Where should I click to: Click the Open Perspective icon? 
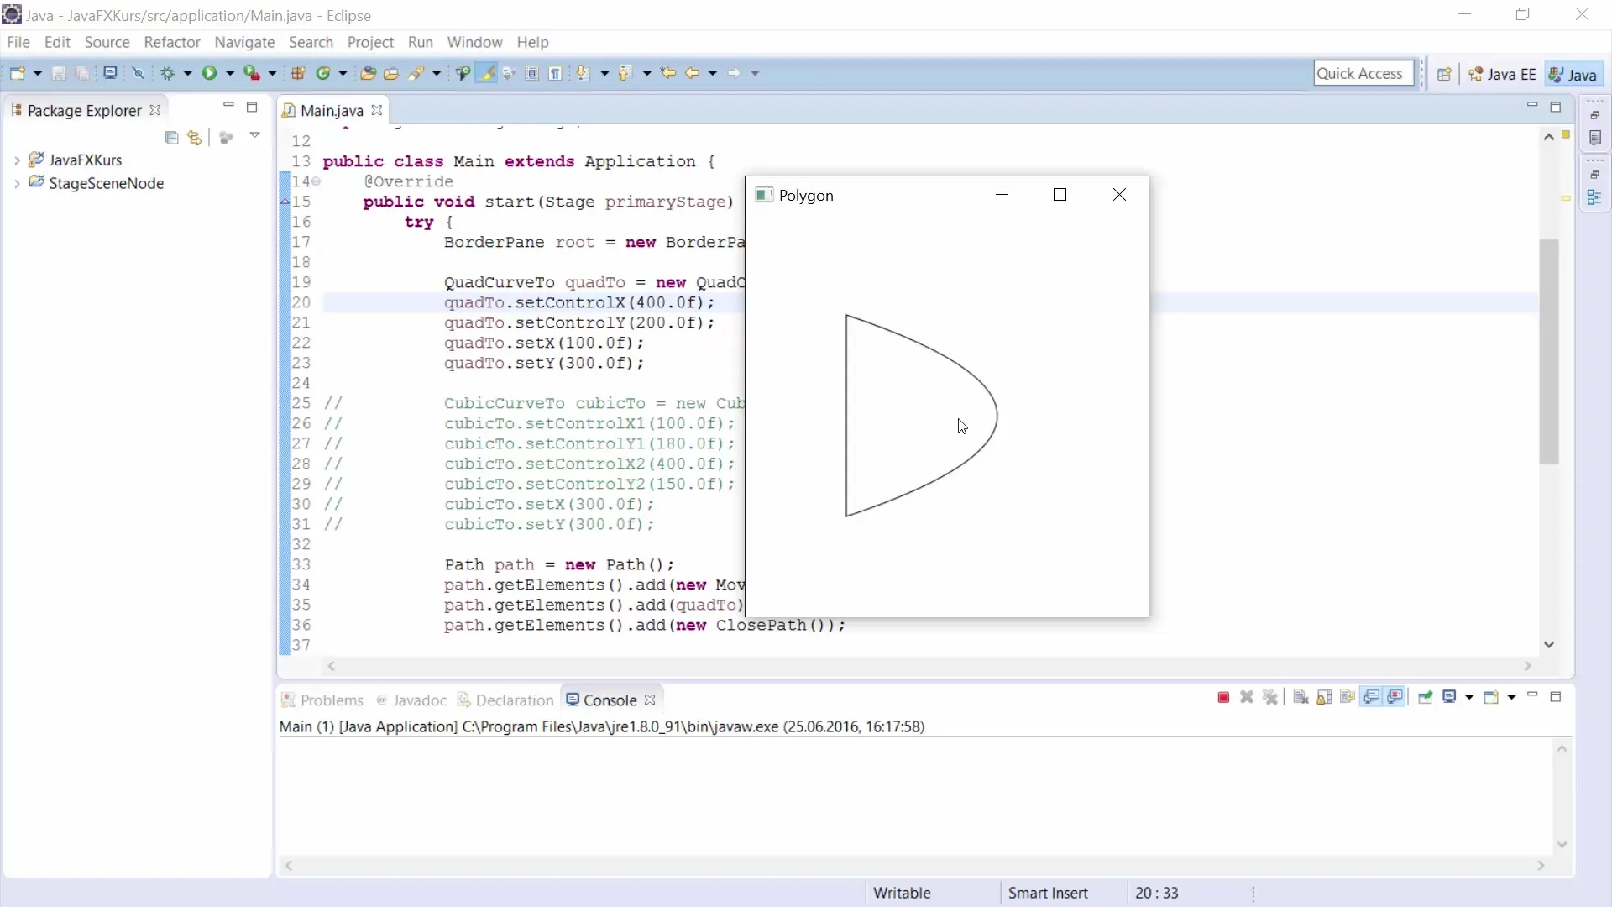pos(1444,74)
